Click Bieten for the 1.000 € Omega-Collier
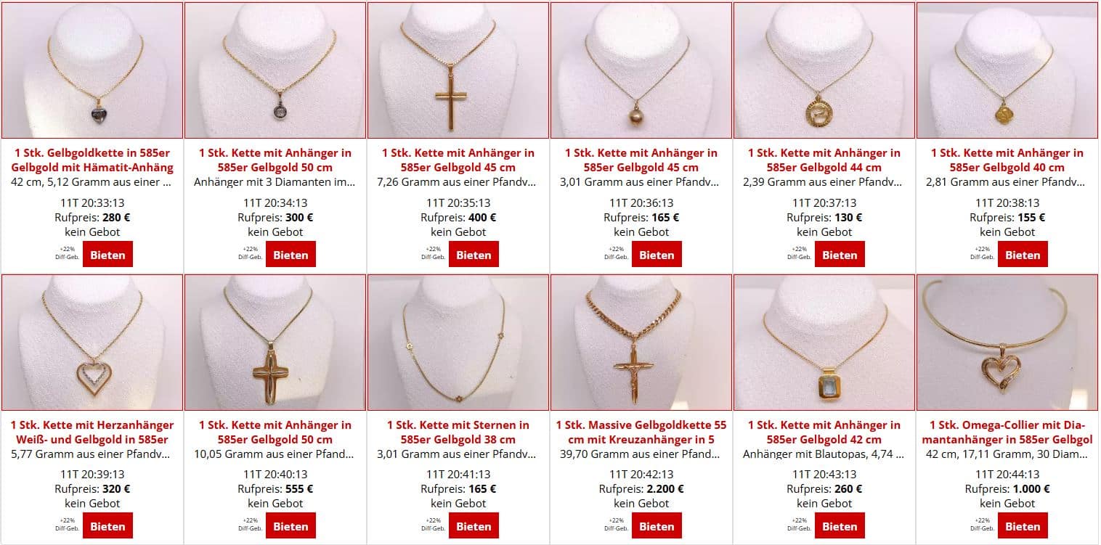This screenshot has height=545, width=1101. coord(1023,526)
